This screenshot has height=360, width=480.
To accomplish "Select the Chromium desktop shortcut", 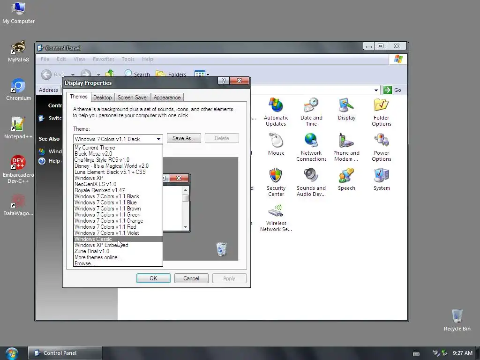I will point(18,90).
